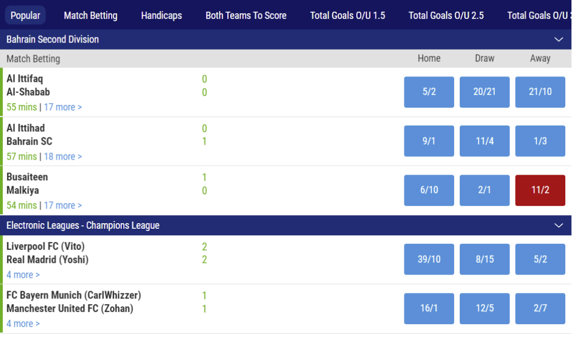Deselect the red 11/2 Malkiya away odds

pyautogui.click(x=540, y=190)
